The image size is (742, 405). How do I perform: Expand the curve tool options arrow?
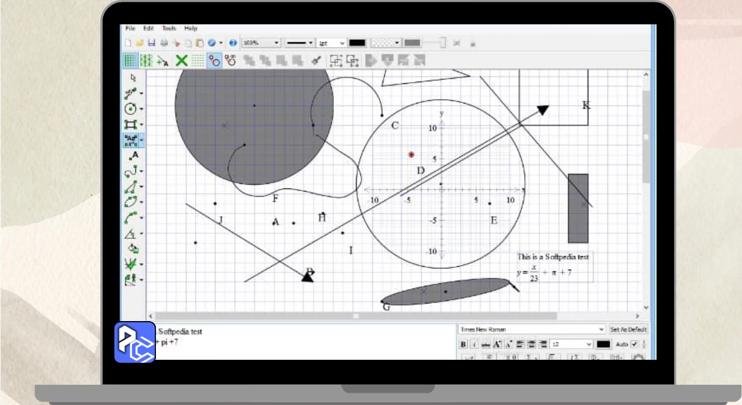tap(141, 172)
